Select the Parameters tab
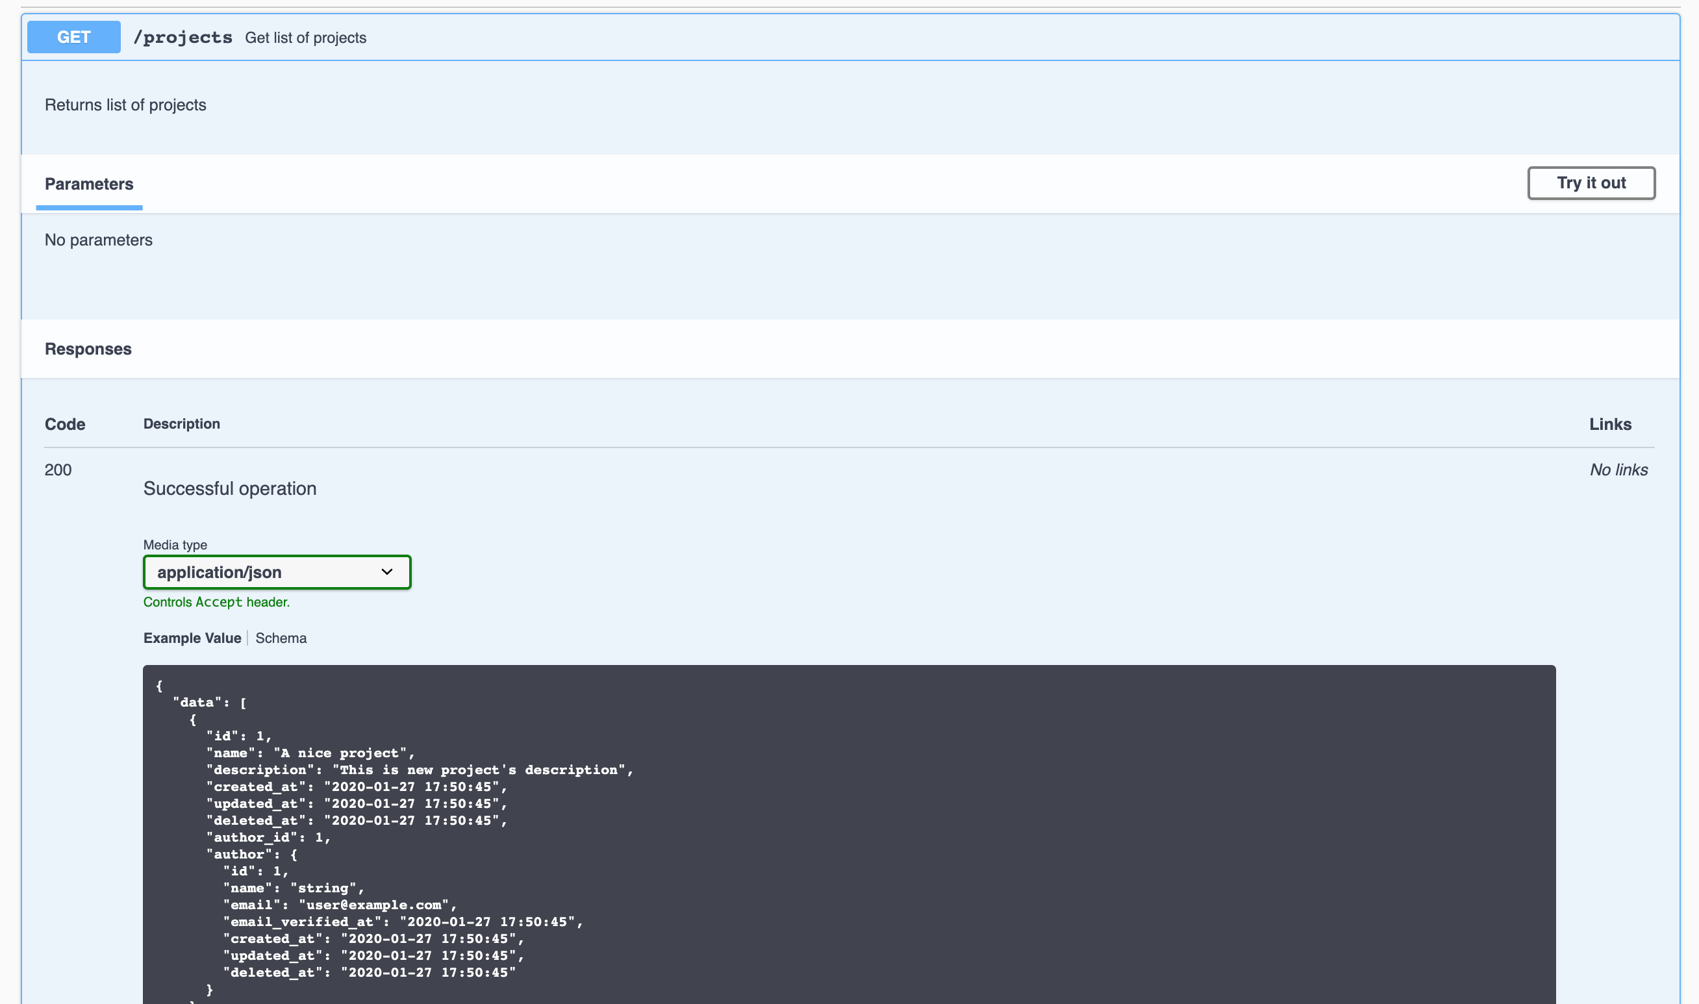This screenshot has width=1699, height=1004. [88, 184]
